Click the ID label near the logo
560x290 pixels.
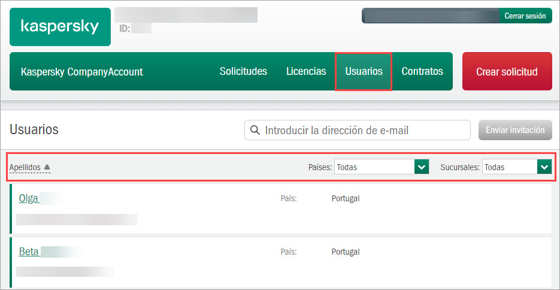[x=125, y=28]
